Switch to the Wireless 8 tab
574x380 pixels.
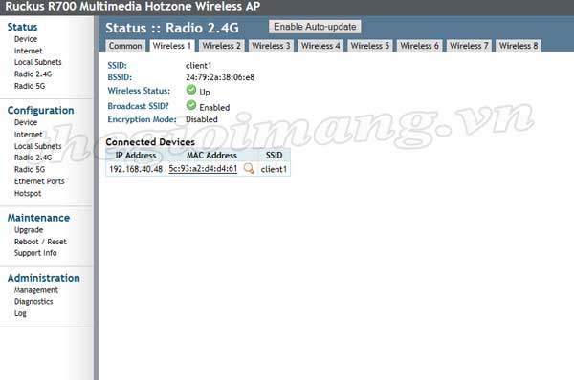(519, 46)
